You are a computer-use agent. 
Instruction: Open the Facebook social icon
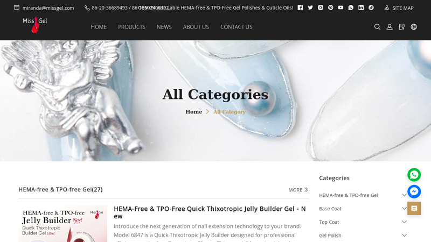[300, 8]
